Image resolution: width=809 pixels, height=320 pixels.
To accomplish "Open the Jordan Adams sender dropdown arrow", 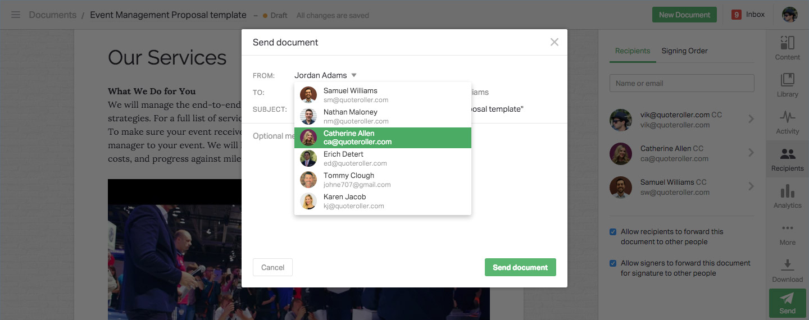I will [x=354, y=75].
